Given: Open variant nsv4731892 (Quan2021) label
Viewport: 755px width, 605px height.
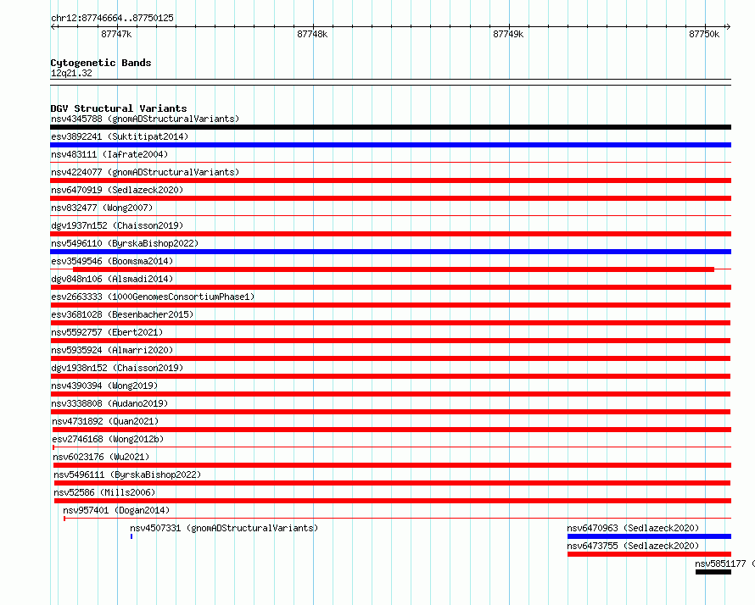Looking at the screenshot, I should tap(105, 421).
